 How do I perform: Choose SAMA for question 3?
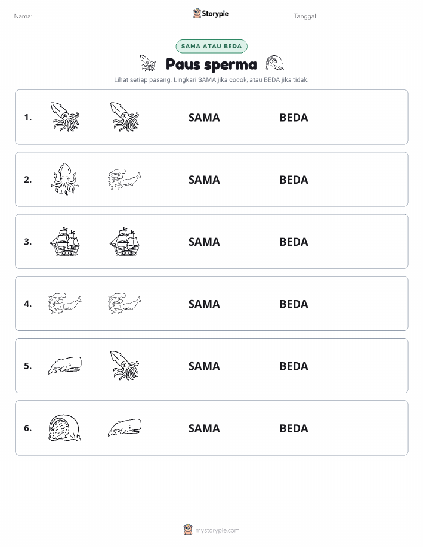pos(204,242)
